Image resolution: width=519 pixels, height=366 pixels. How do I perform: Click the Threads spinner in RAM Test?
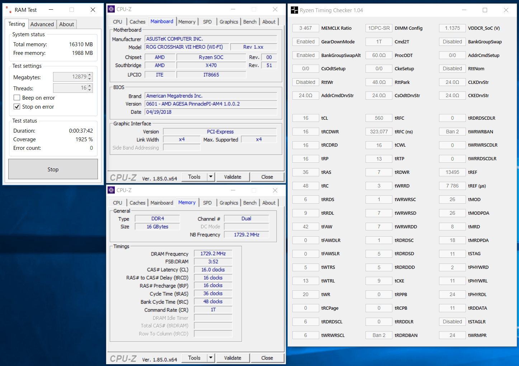90,88
